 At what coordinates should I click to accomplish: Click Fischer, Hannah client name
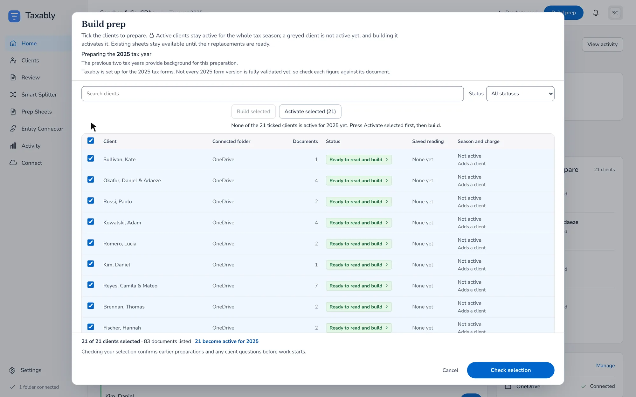122,328
